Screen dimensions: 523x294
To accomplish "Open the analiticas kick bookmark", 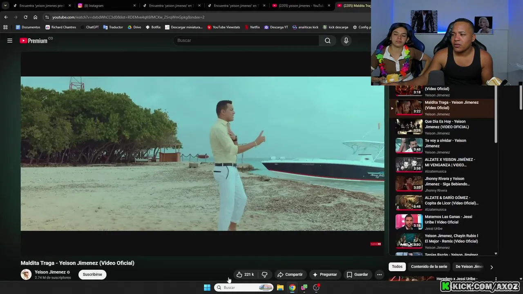I will [x=305, y=27].
